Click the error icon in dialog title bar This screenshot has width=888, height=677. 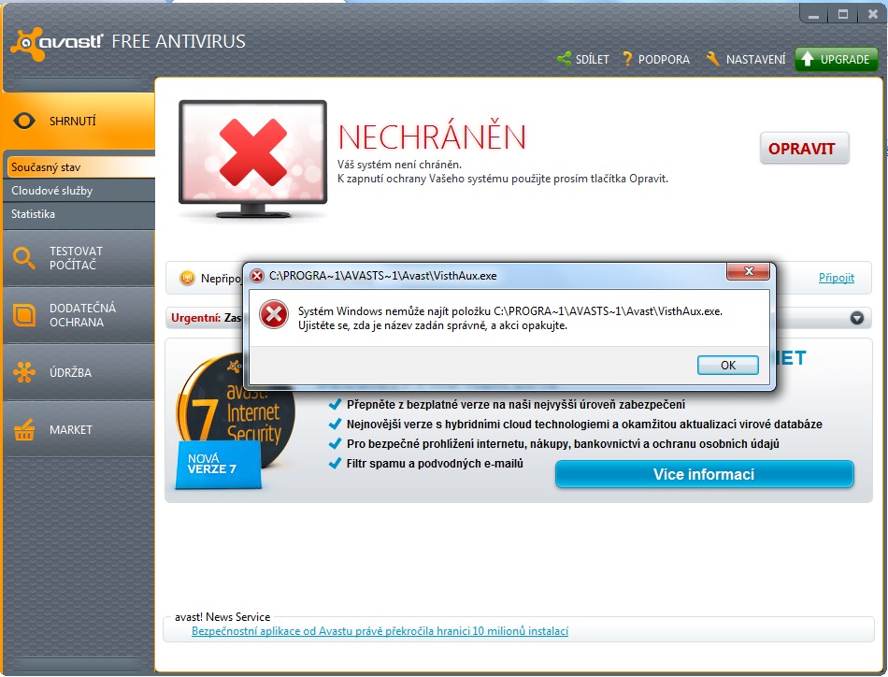257,276
